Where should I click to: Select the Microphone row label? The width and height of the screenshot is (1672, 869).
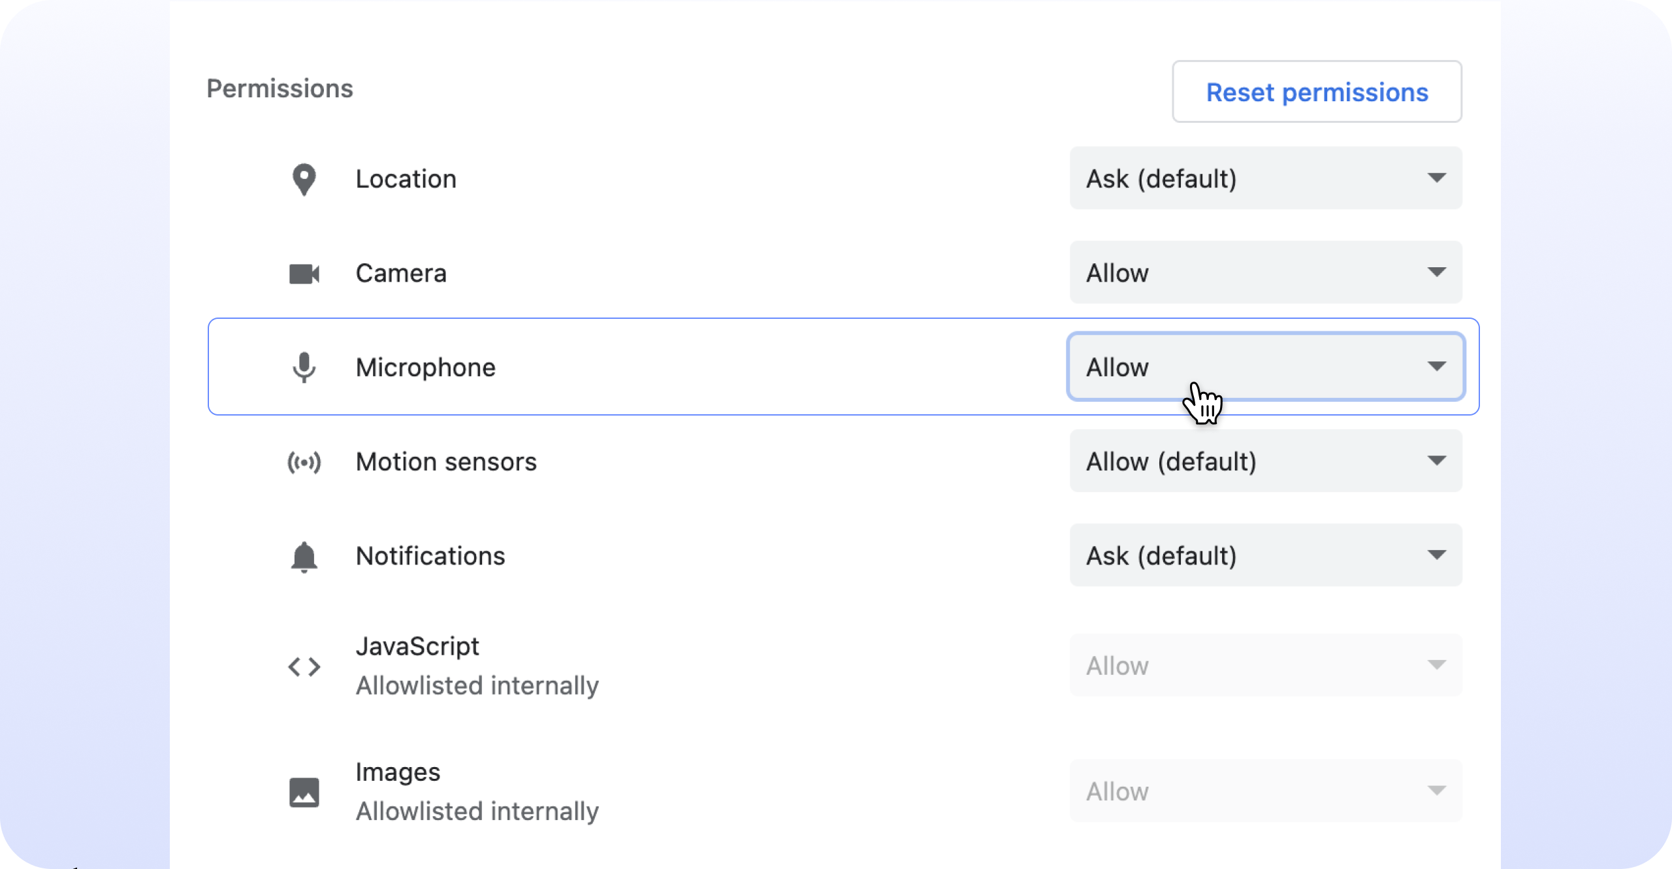pyautogui.click(x=425, y=368)
